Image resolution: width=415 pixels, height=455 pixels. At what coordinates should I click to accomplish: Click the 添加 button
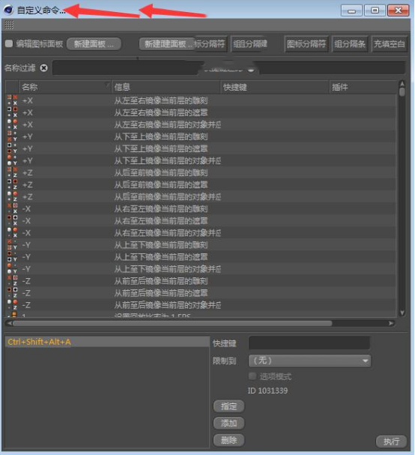click(x=228, y=423)
